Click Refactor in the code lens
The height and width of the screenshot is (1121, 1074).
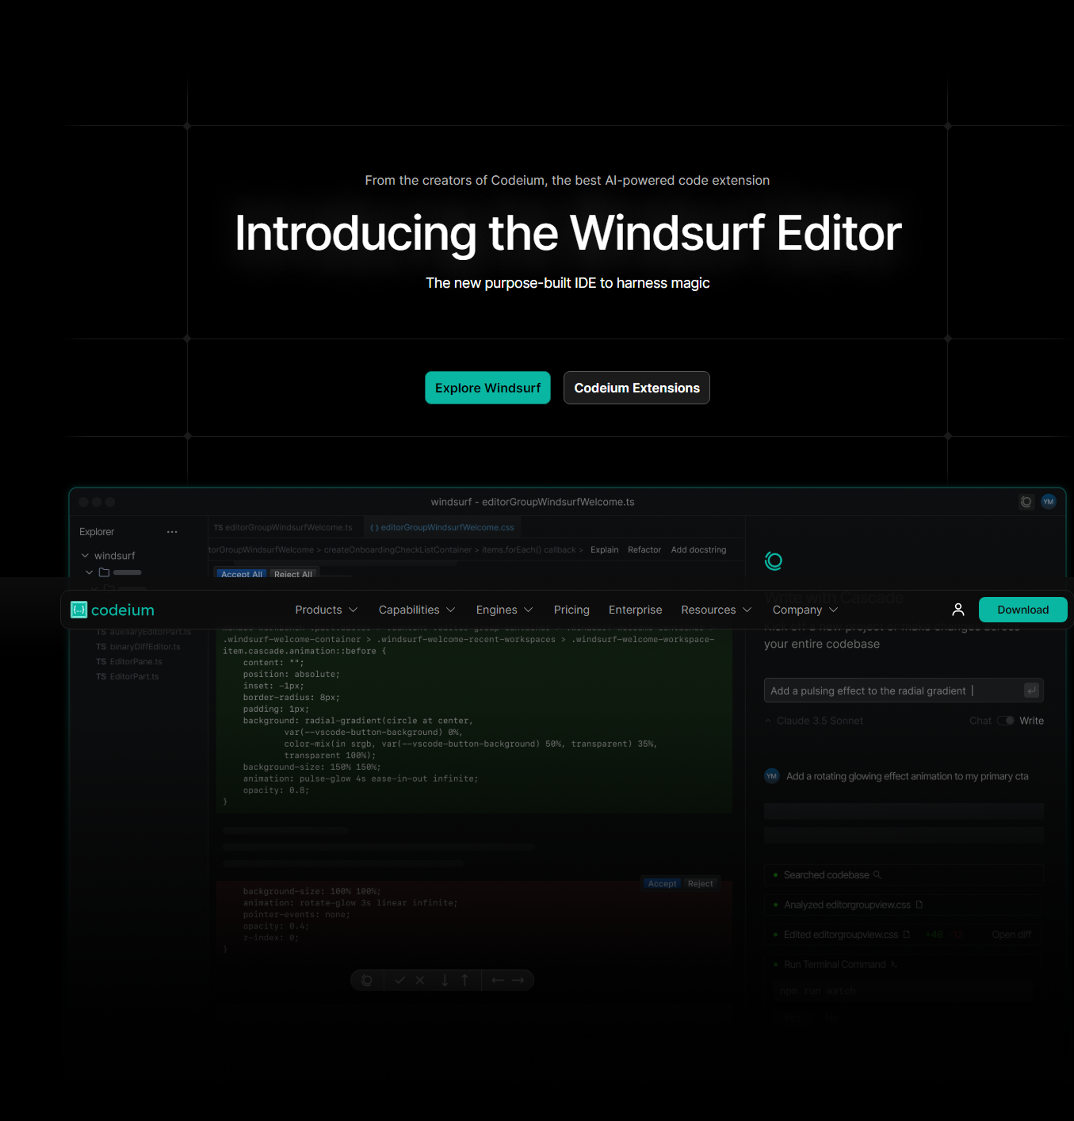(x=644, y=549)
